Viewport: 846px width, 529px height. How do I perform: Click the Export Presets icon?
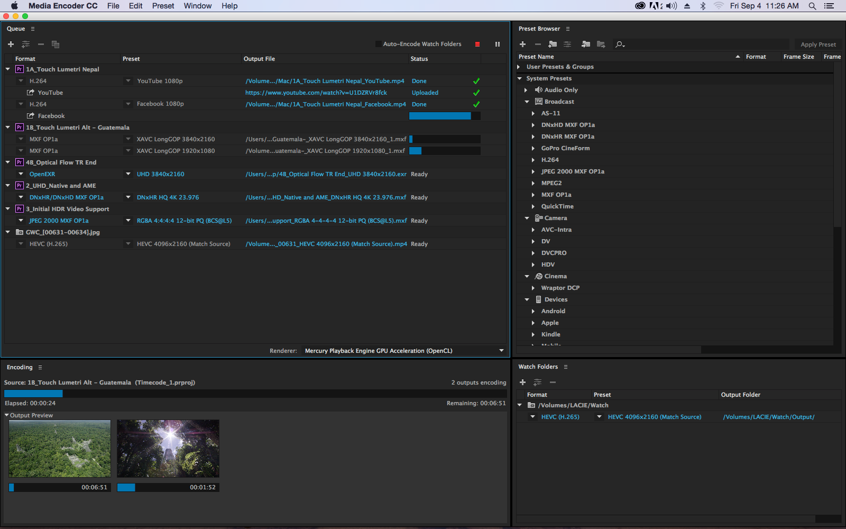(601, 44)
